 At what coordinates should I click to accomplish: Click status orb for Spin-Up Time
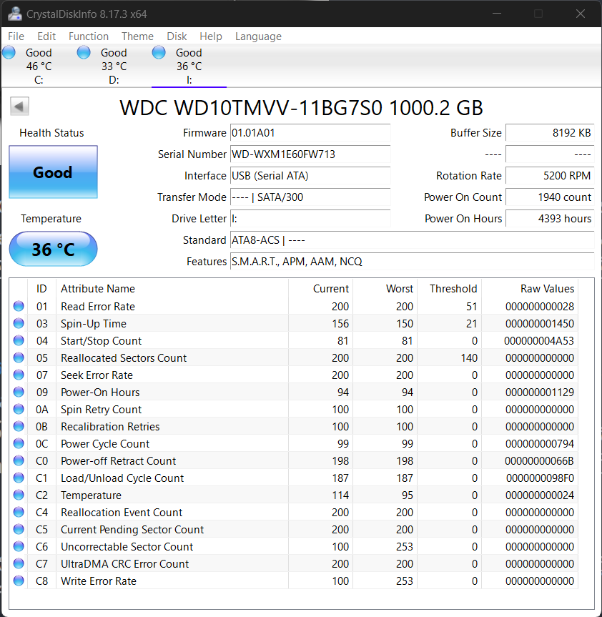coord(19,323)
